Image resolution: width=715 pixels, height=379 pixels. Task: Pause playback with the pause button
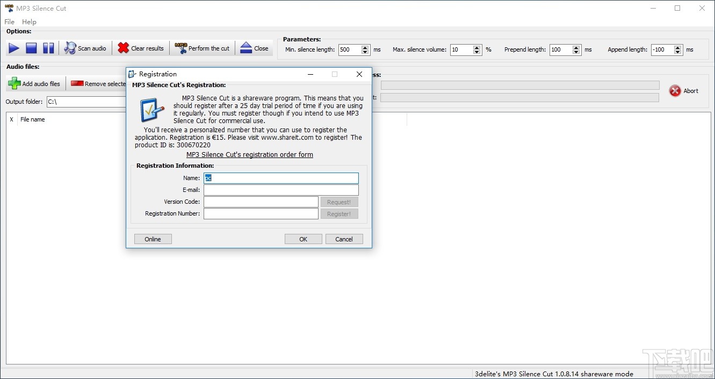[x=48, y=48]
